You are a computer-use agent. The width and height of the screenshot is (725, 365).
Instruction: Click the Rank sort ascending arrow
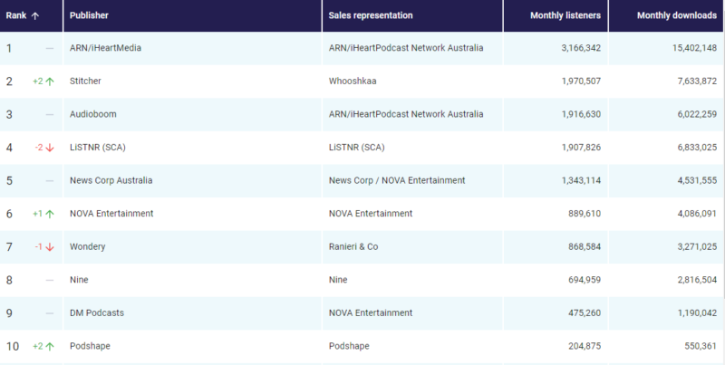35,15
